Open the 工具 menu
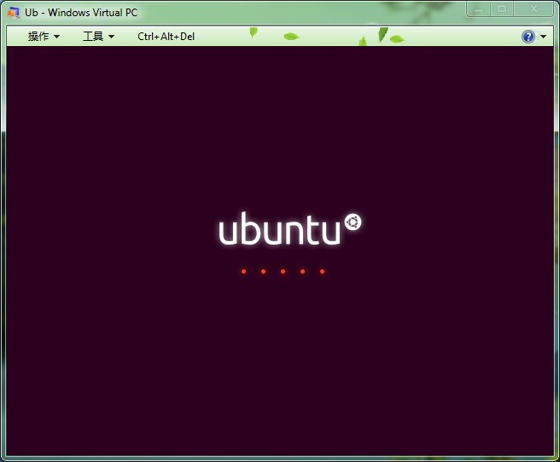Viewport: 560px width, 462px height. tap(98, 37)
